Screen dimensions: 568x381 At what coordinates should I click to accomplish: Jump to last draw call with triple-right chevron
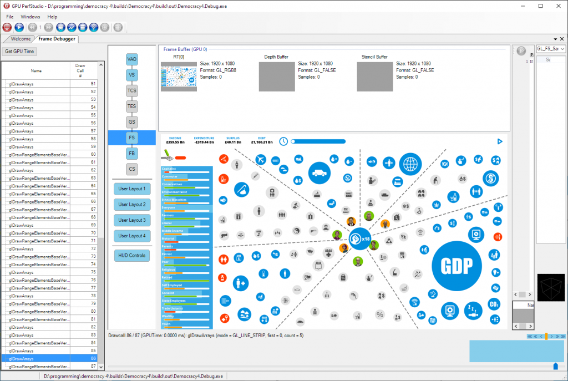(563, 337)
